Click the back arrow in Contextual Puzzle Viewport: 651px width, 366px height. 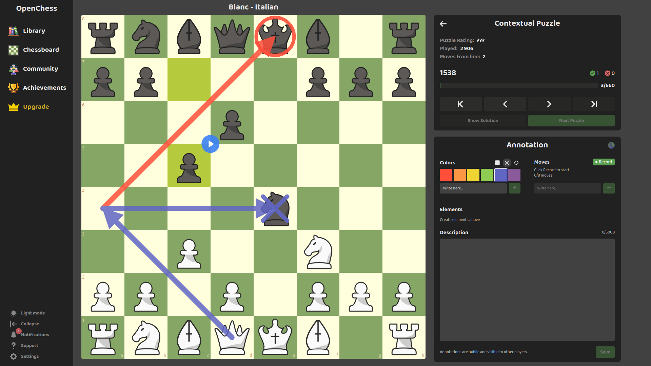(x=443, y=23)
